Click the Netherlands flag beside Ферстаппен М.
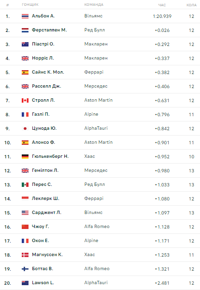200x290 pixels. [25, 31]
